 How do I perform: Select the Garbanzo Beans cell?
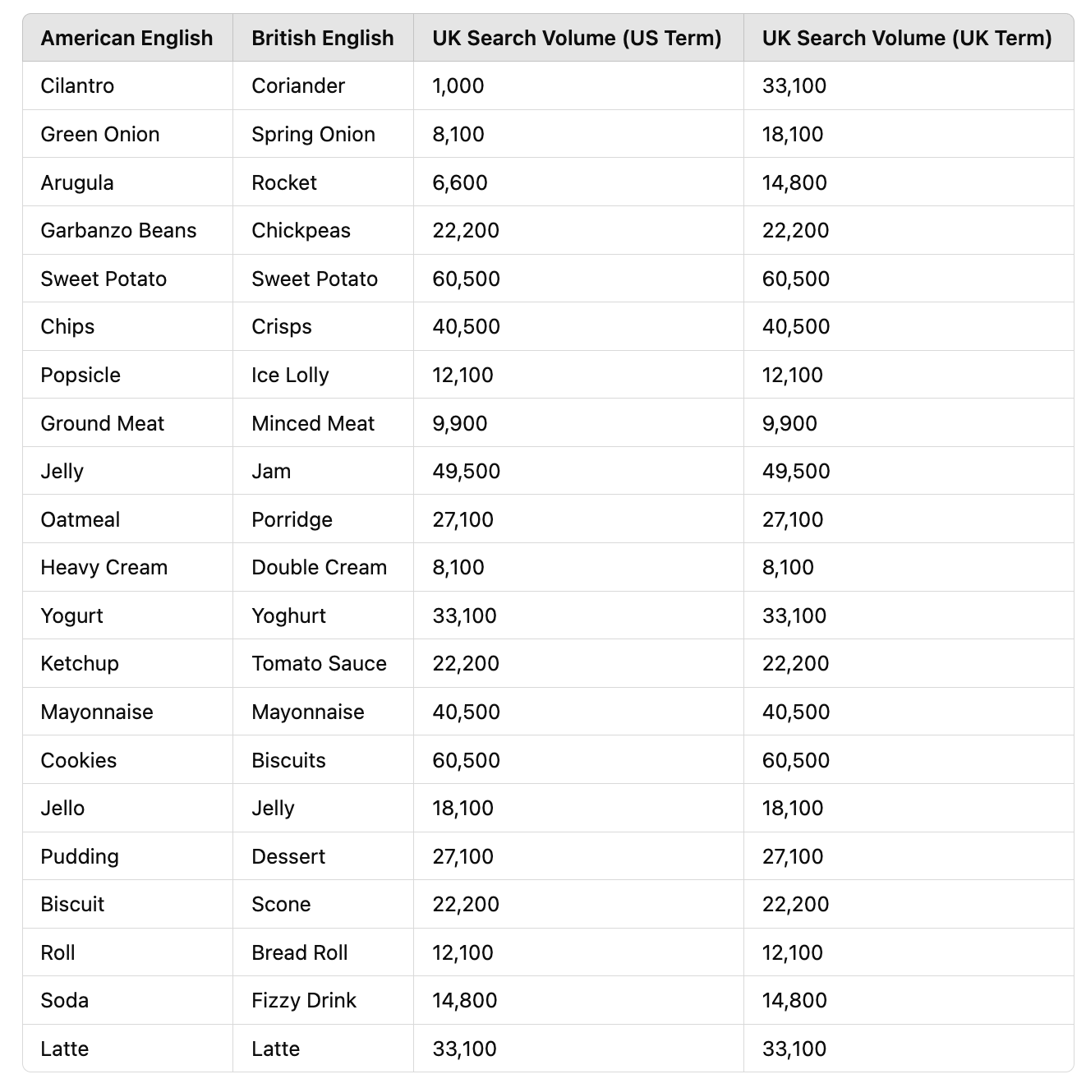tap(118, 230)
